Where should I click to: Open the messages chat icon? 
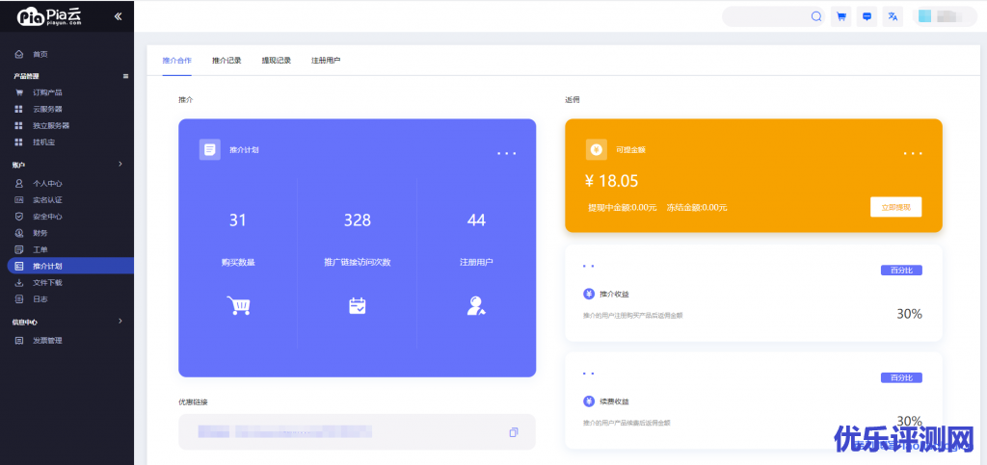pyautogui.click(x=867, y=16)
